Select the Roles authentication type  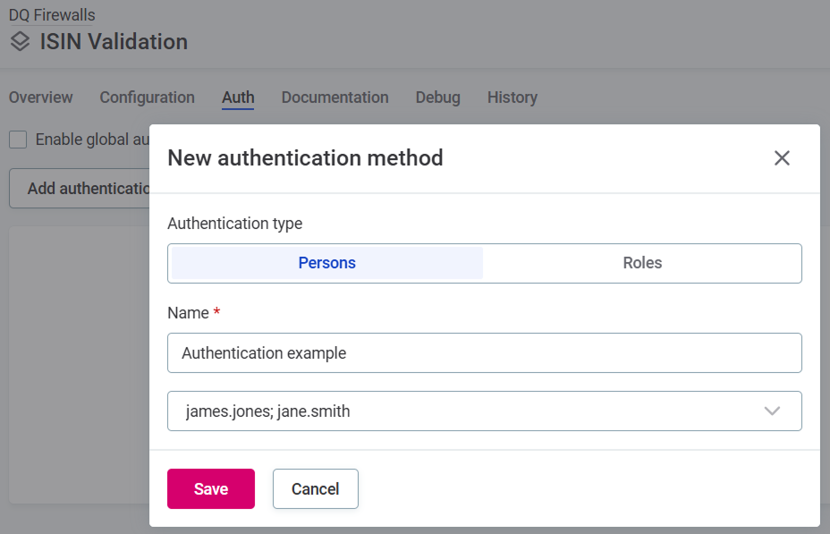[x=642, y=262]
